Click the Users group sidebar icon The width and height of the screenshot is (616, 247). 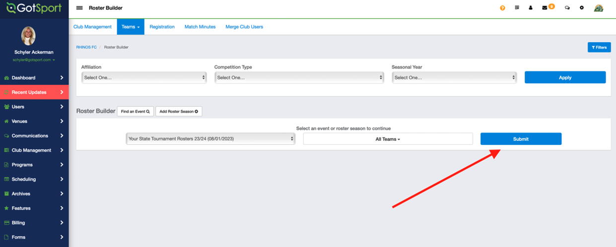pyautogui.click(x=6, y=107)
